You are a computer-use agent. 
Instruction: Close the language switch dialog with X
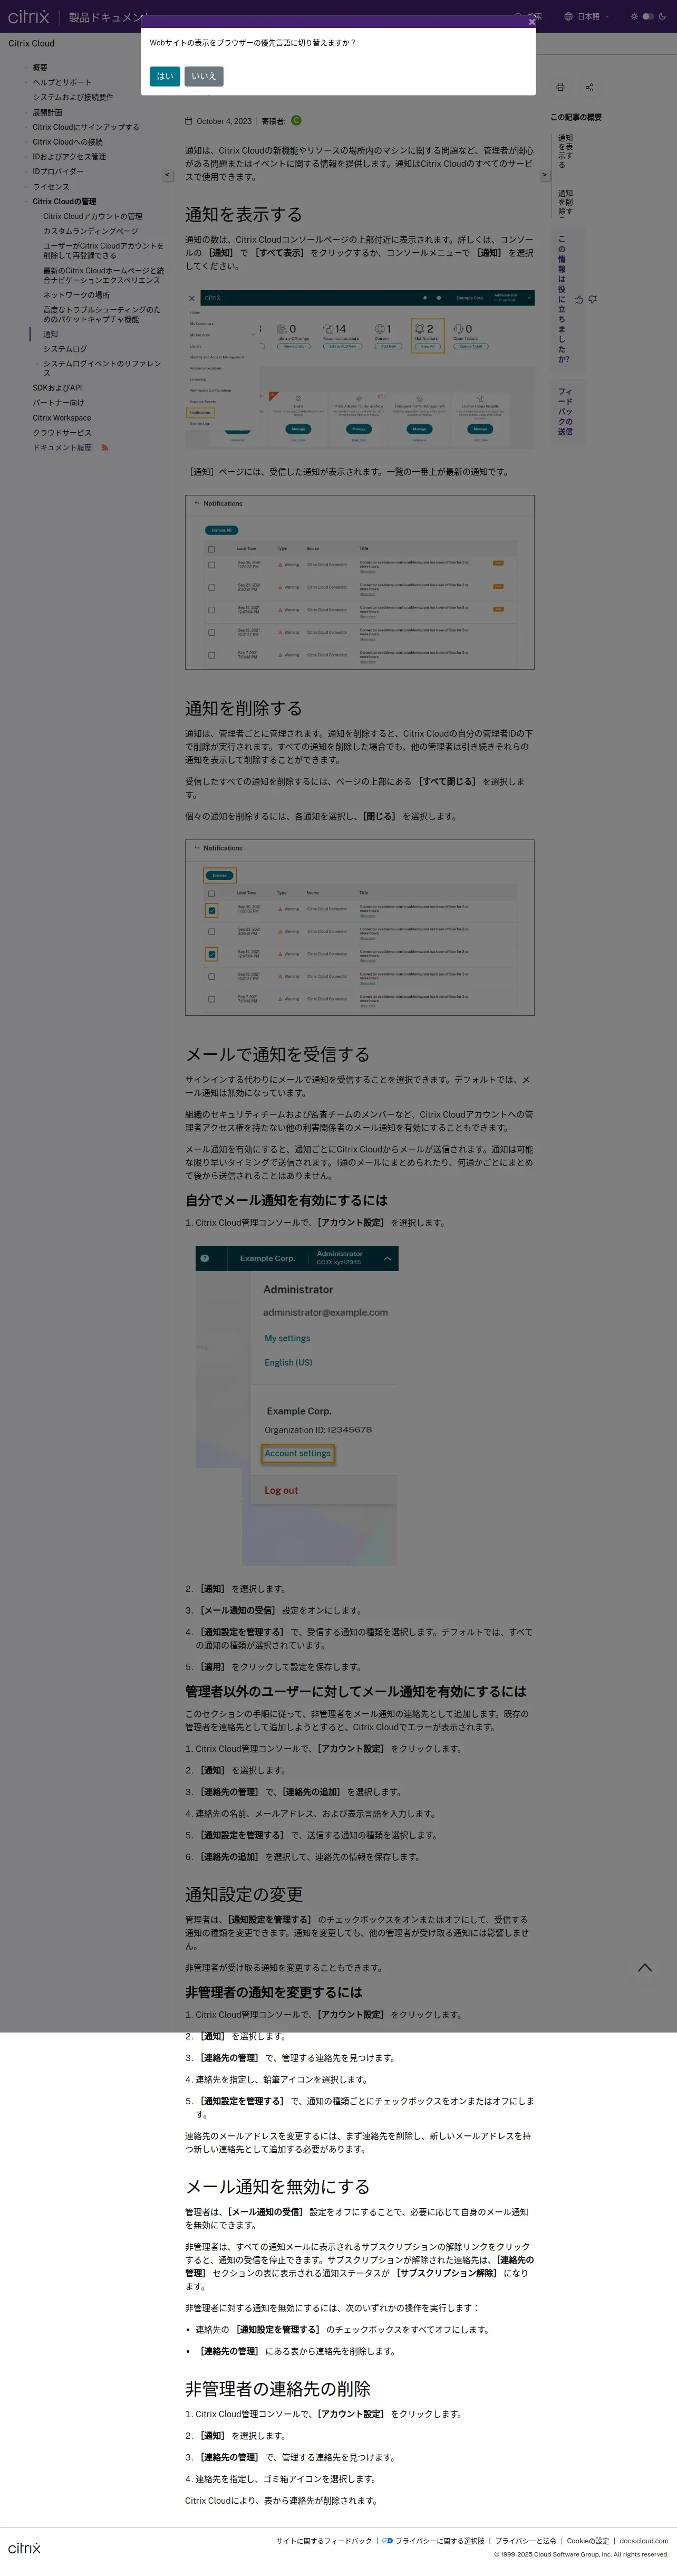[530, 21]
